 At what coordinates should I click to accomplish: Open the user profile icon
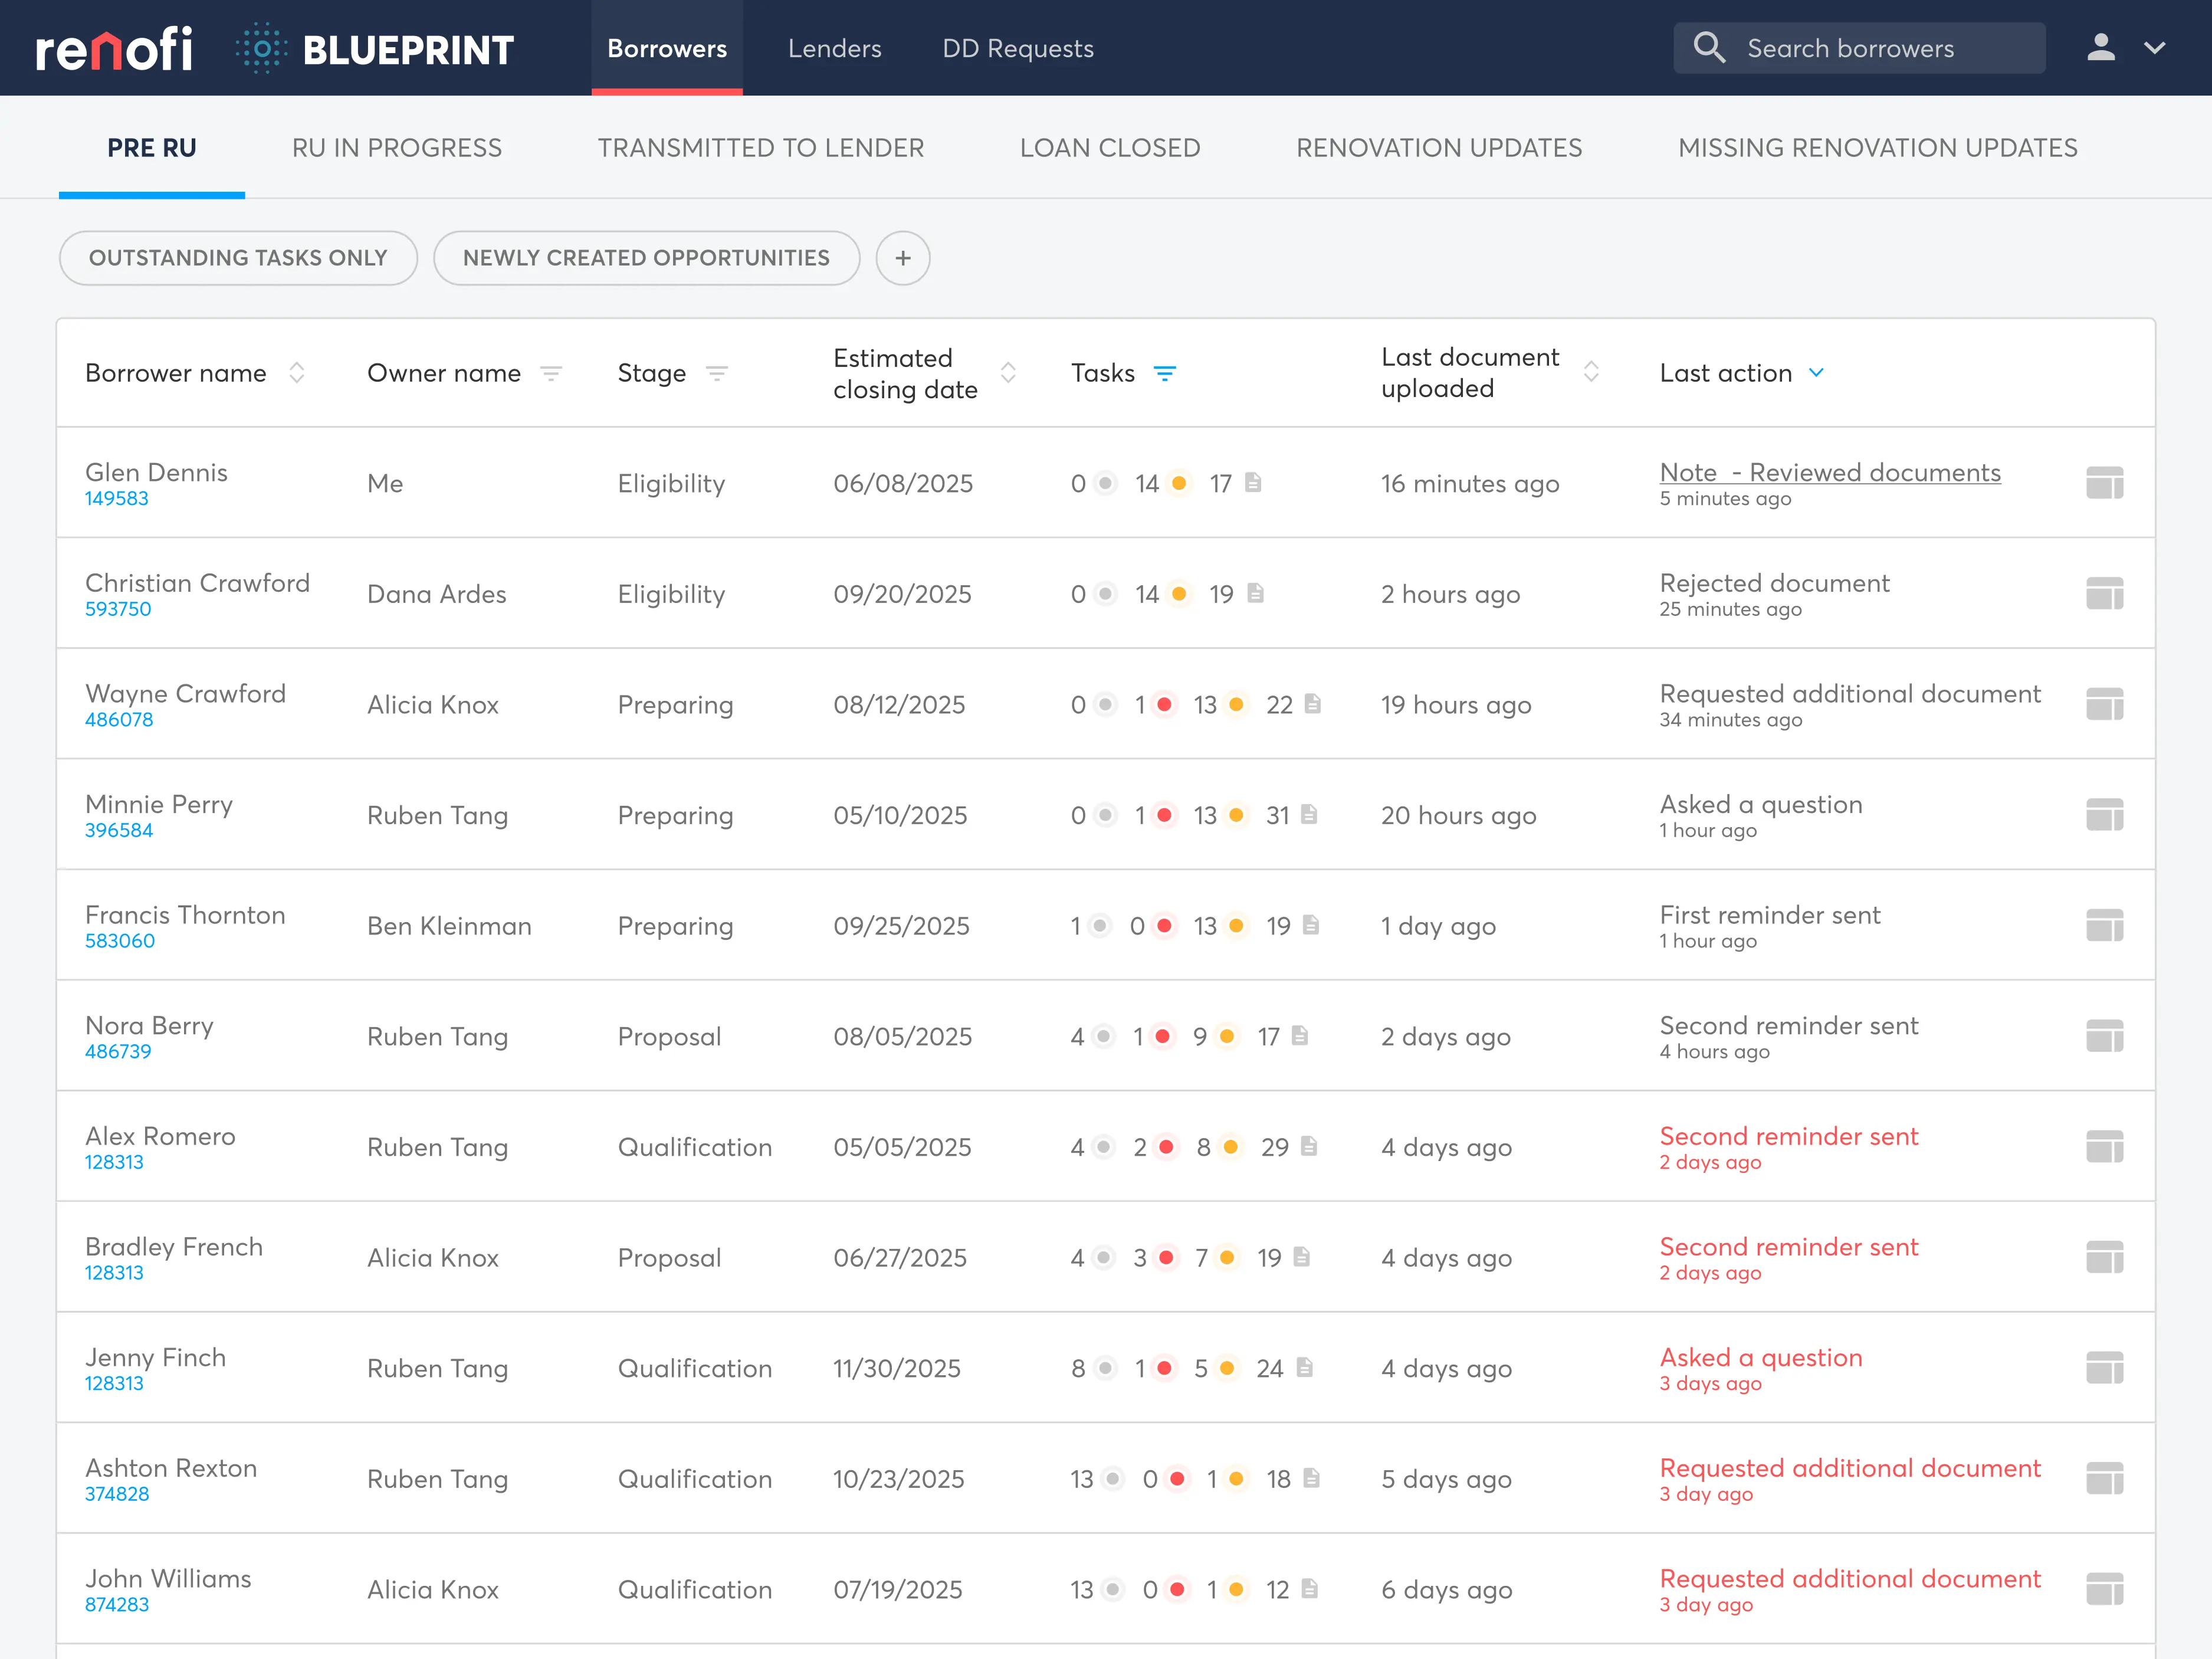click(x=2101, y=47)
